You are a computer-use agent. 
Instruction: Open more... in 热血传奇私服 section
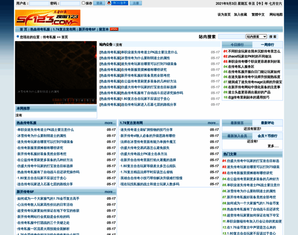(110, 123)
